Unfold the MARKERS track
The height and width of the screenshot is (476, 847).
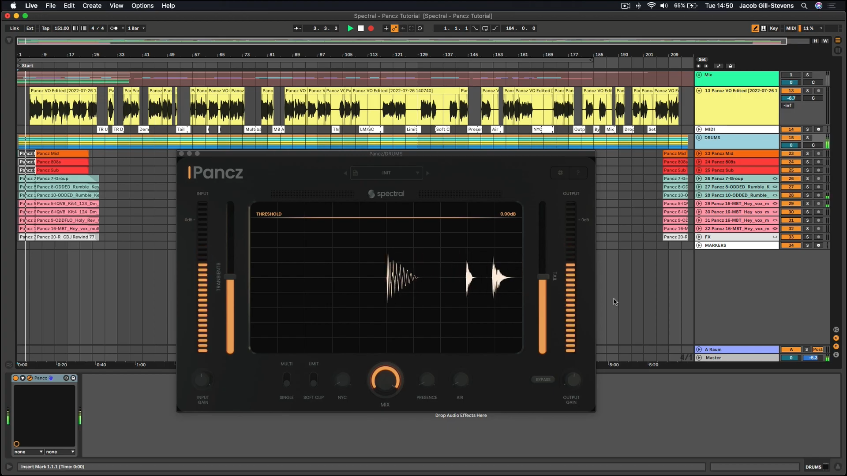[x=699, y=245]
